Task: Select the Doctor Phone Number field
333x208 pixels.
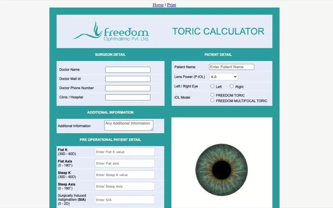Action: click(x=128, y=88)
